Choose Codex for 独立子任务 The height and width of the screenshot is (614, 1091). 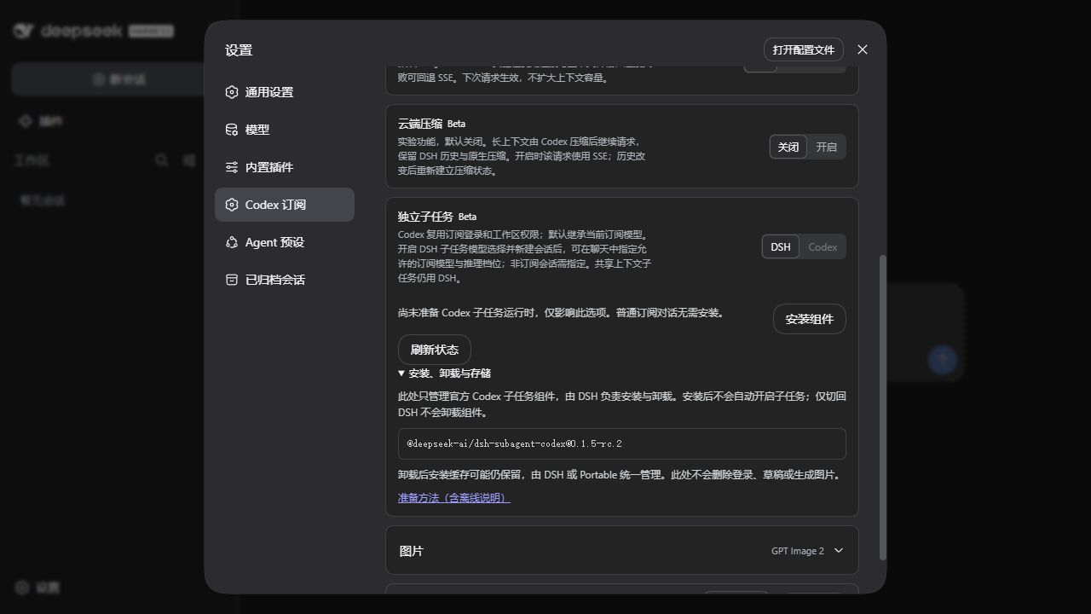pos(823,246)
